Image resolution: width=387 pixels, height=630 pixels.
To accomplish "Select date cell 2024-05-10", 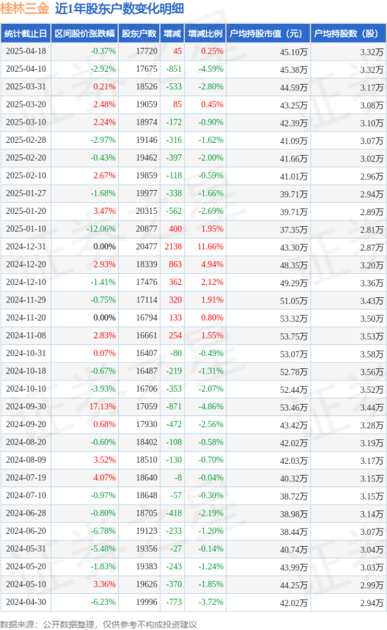I will point(26,584).
